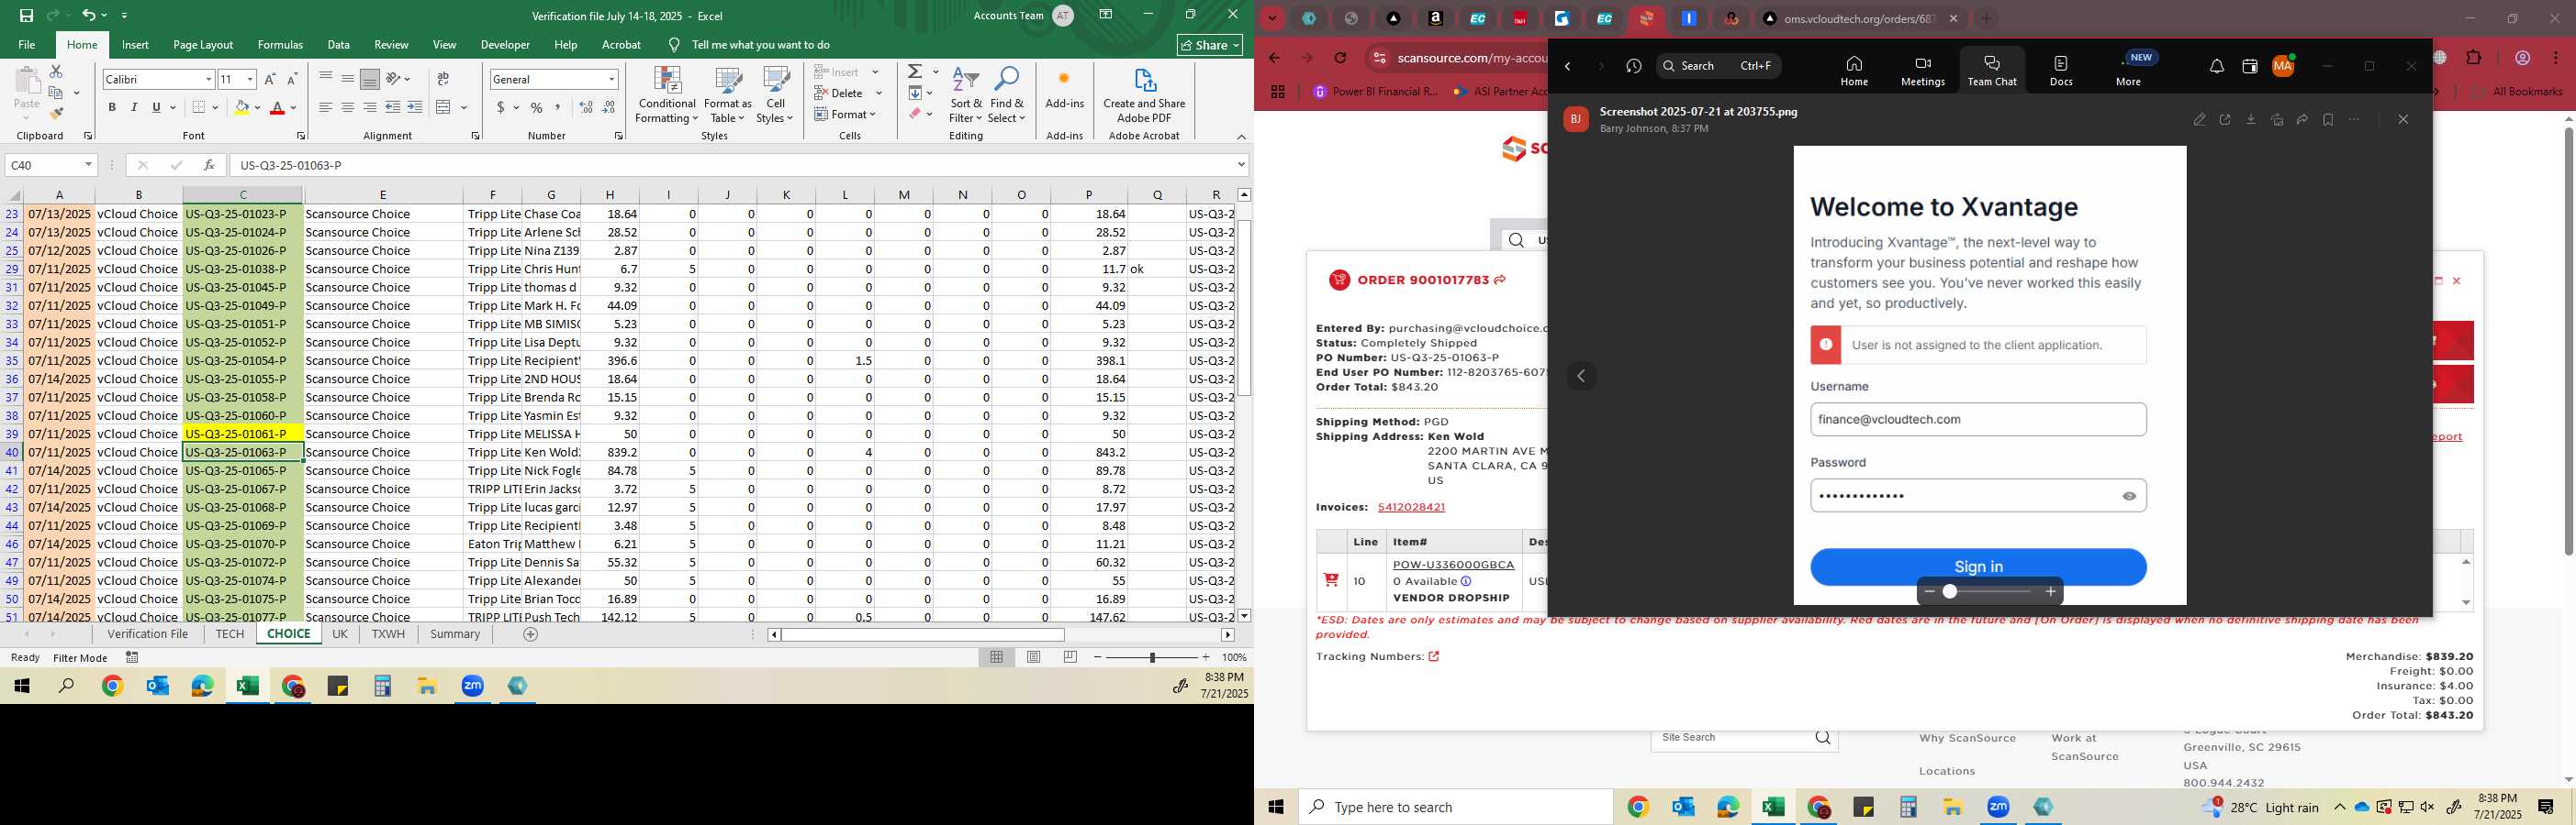The height and width of the screenshot is (825, 2576).
Task: Click the Windows search box on taskbar
Action: click(1456, 807)
